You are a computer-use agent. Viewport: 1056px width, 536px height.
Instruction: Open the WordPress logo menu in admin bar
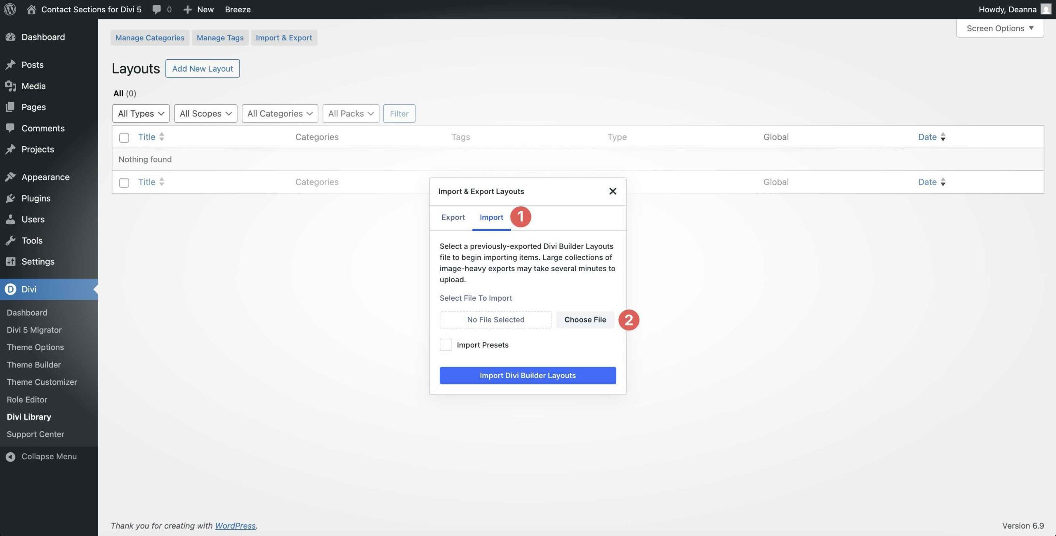tap(9, 9)
